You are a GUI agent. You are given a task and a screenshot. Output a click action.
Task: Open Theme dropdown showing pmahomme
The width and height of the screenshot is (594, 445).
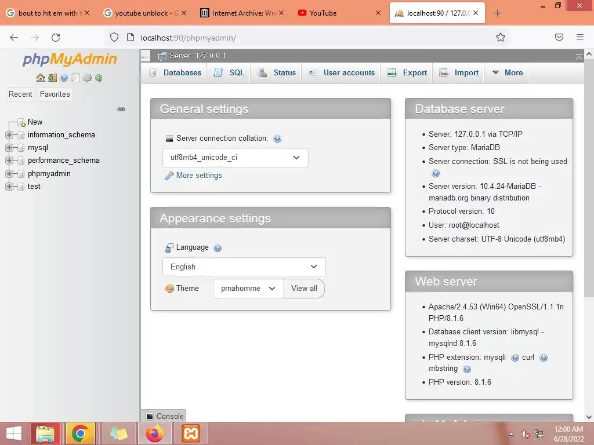248,289
